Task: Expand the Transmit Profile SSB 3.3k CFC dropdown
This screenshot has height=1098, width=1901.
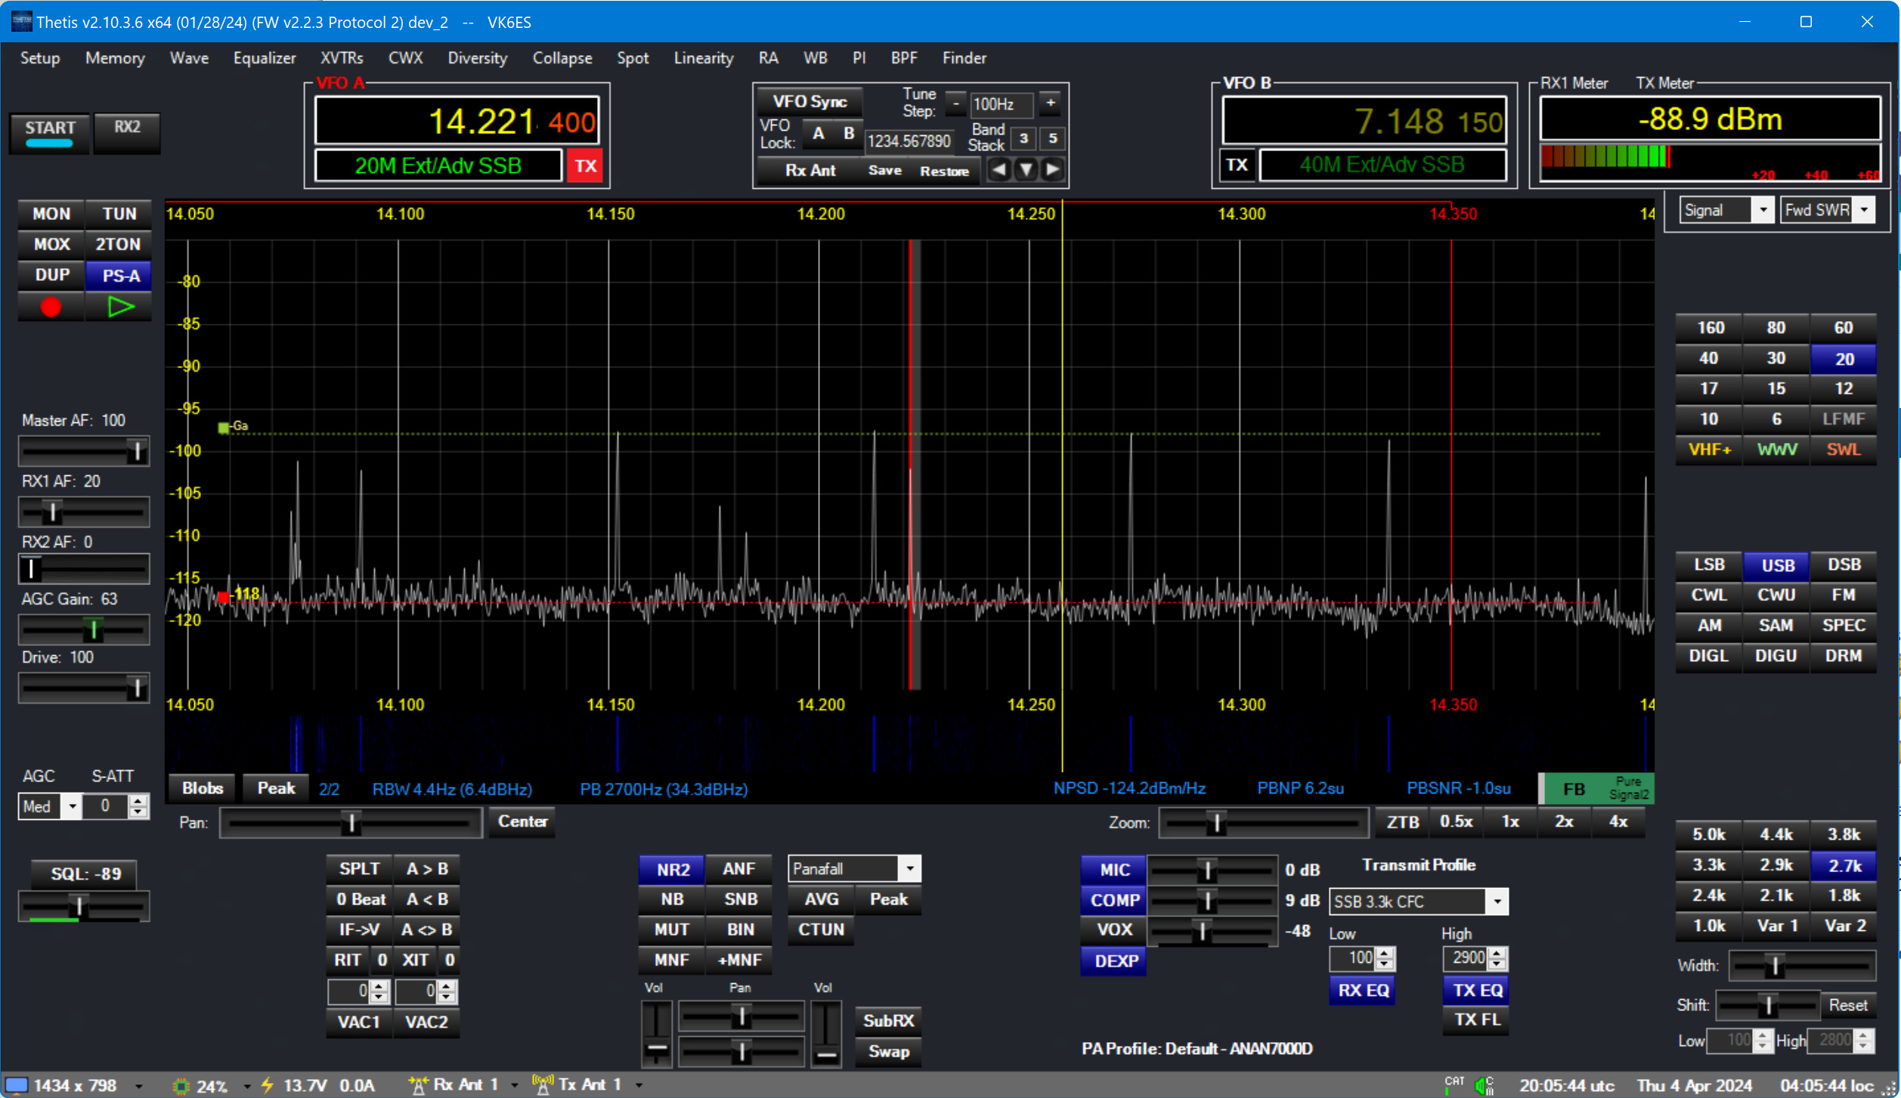Action: coord(1496,901)
